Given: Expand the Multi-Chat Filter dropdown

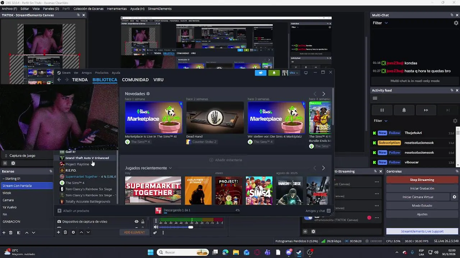Looking at the screenshot, I should click(380, 23).
